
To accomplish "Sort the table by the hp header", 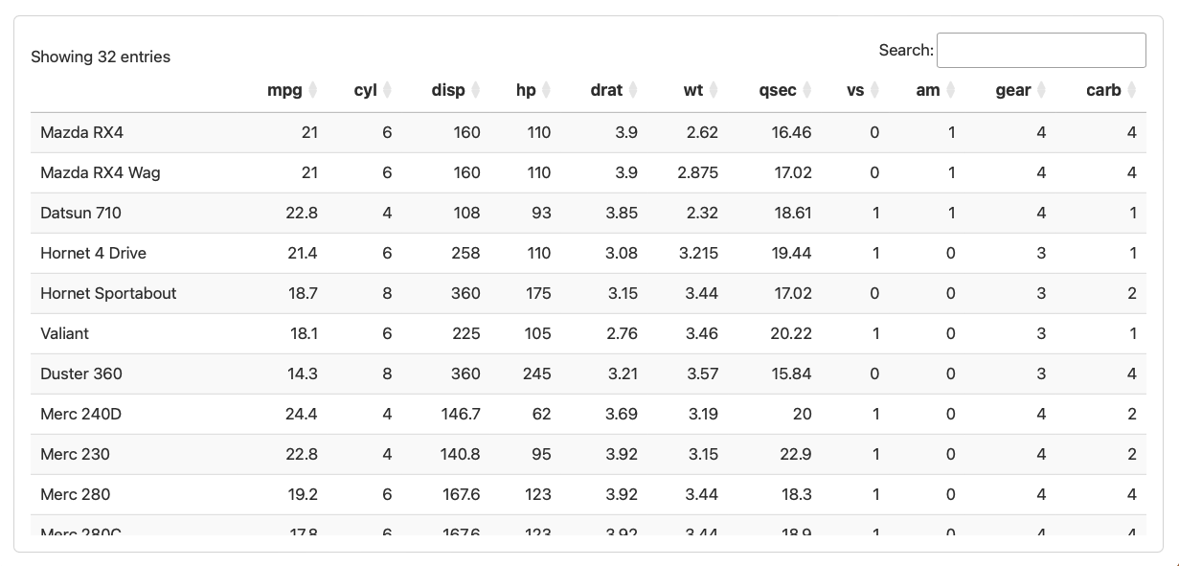I will pyautogui.click(x=526, y=90).
